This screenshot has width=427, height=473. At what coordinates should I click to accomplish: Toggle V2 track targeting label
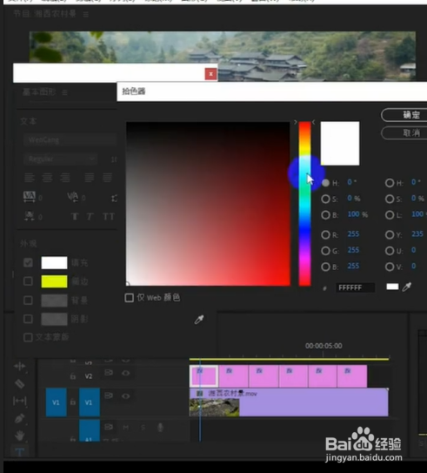(89, 376)
